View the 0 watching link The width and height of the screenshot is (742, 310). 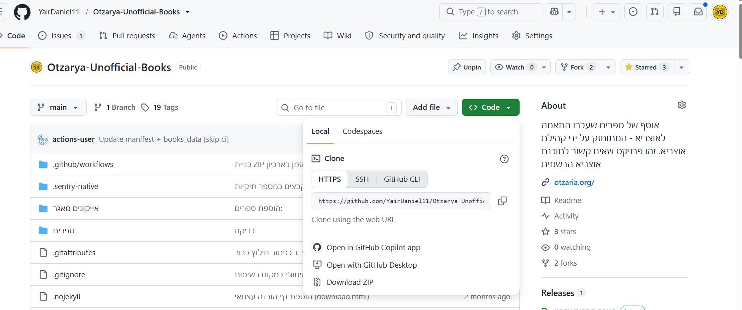566,247
